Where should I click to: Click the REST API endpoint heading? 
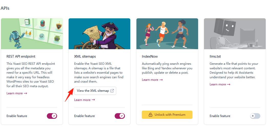(x=21, y=56)
